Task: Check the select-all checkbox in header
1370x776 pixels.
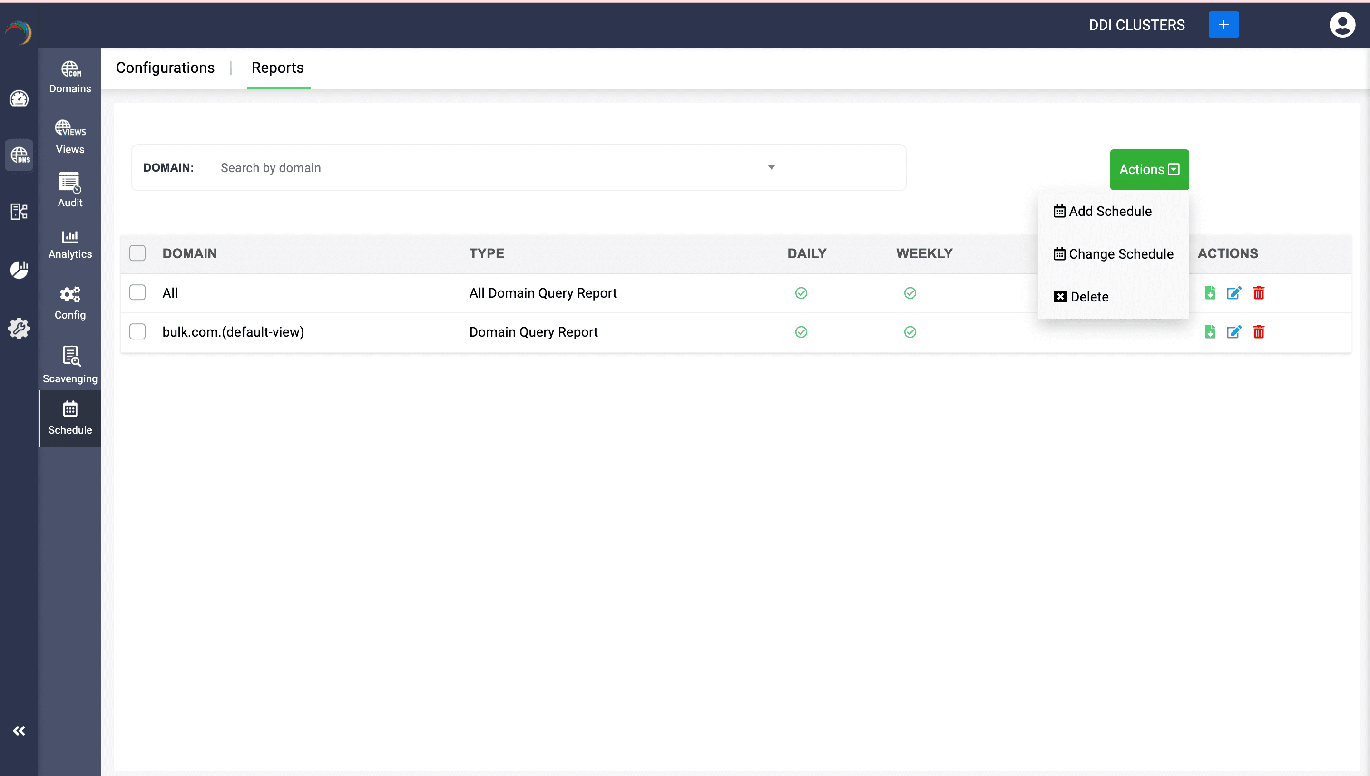Action: coord(137,253)
